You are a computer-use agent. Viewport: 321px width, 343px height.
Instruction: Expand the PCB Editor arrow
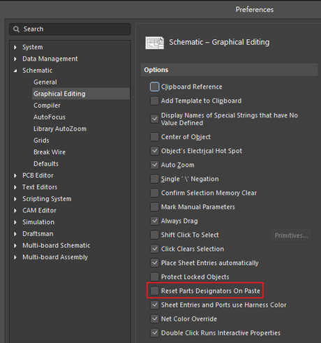pos(15,175)
